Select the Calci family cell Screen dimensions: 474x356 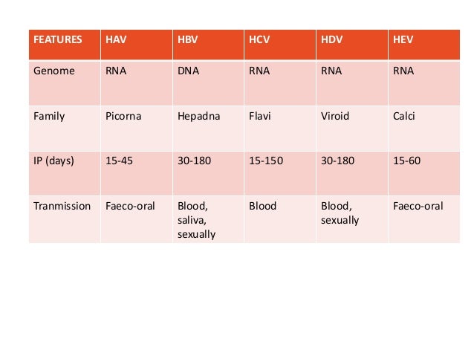tap(424, 129)
